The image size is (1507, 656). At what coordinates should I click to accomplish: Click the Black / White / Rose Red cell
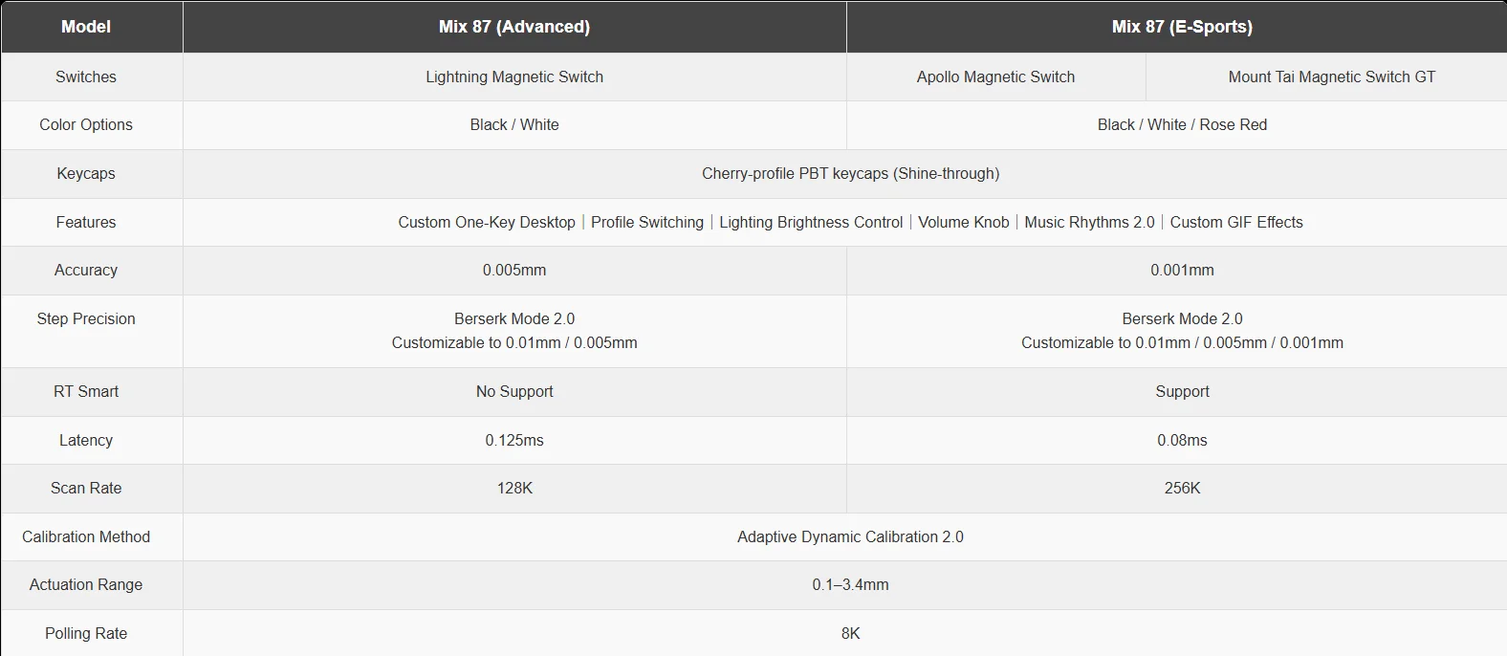point(1182,124)
